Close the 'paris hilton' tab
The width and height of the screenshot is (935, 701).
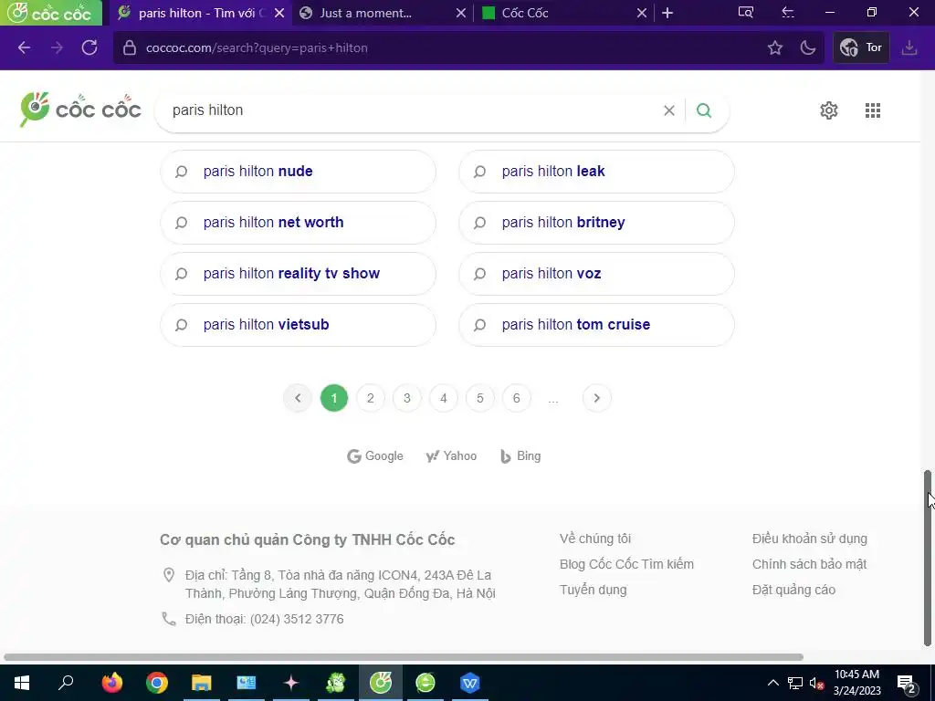(x=279, y=13)
